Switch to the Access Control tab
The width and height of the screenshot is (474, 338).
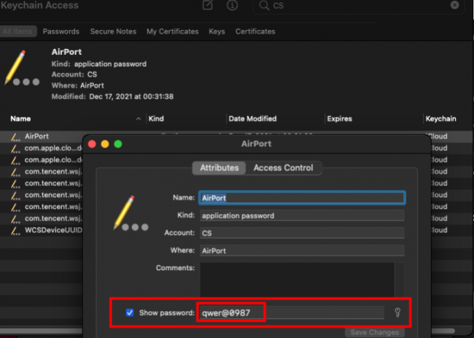[x=283, y=168]
